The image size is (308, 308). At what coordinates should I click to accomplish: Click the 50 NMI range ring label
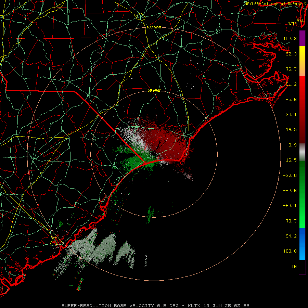(x=154, y=90)
